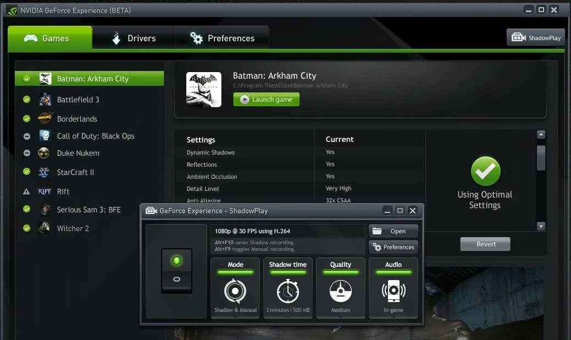Launch the Batman: Arkham City game
Image resolution: width=571 pixels, height=340 pixels.
coord(266,100)
